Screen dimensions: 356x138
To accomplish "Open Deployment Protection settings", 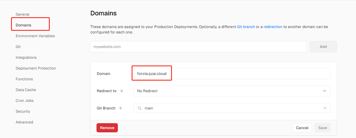I will [36, 68].
